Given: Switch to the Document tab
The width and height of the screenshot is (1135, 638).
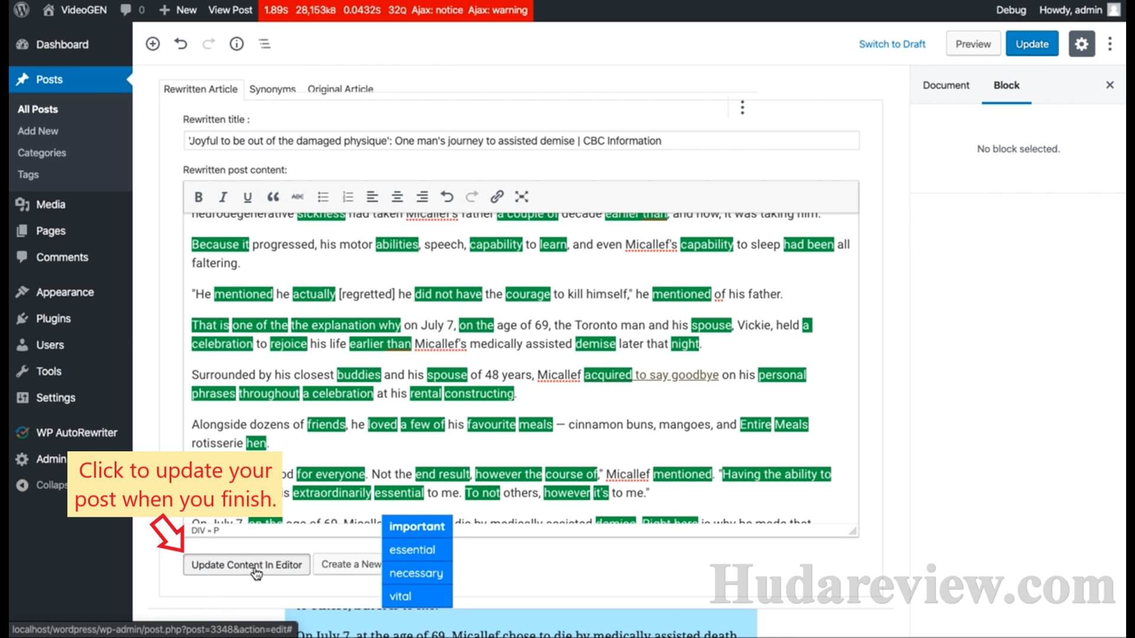Looking at the screenshot, I should pos(946,85).
